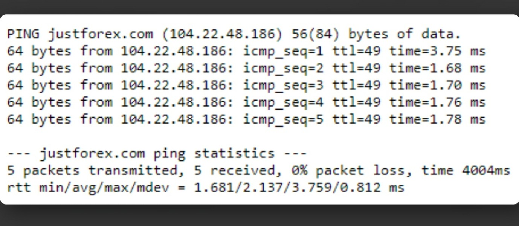The image size is (519, 226).
Task: Click the PING justforex.com header line
Action: click(x=234, y=34)
